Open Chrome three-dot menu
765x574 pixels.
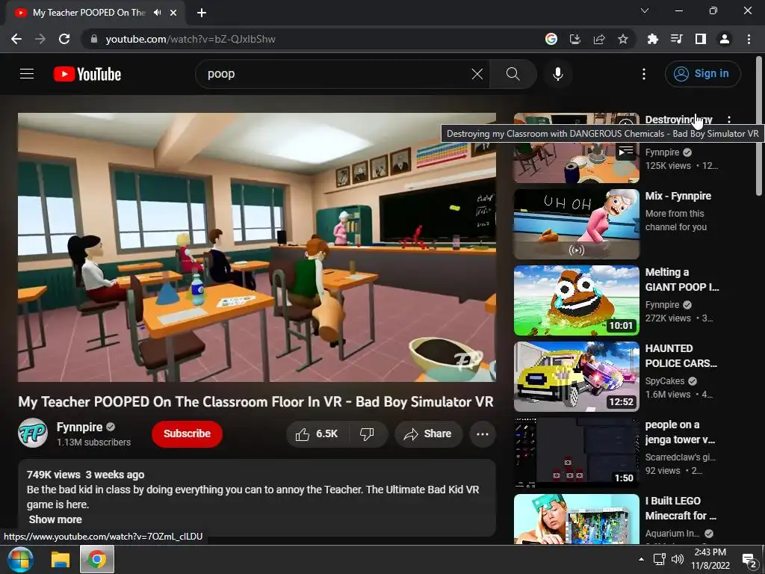749,39
